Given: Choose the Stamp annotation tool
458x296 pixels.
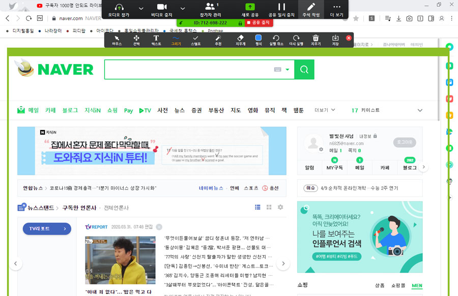Looking at the screenshot, I should click(195, 40).
